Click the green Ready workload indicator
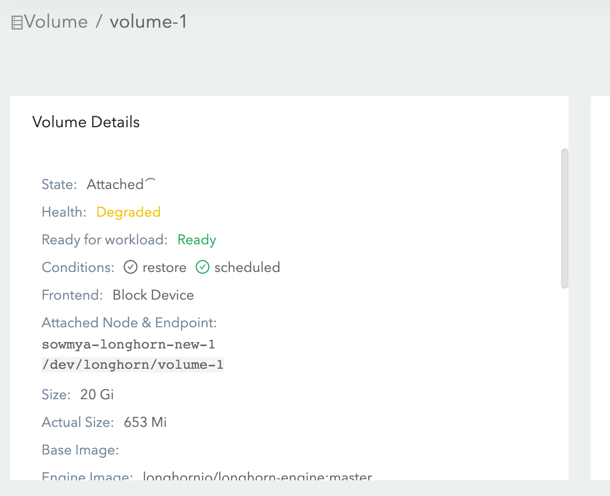Viewport: 610px width, 496px height. (196, 240)
